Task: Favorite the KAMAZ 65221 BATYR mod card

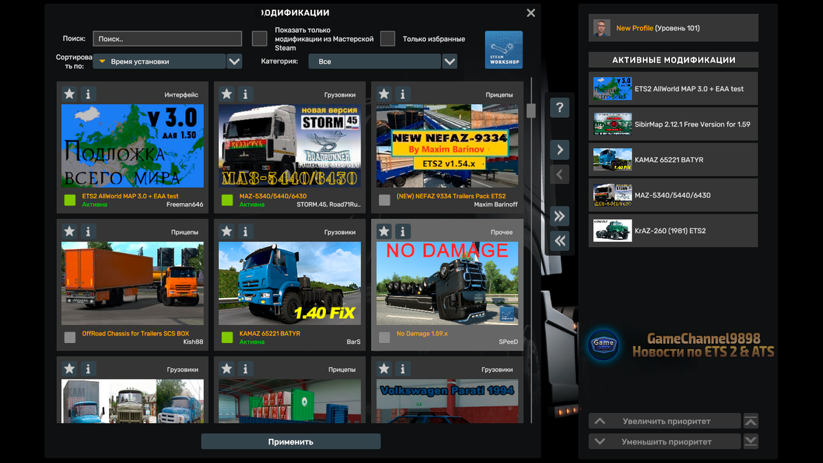Action: point(227,231)
